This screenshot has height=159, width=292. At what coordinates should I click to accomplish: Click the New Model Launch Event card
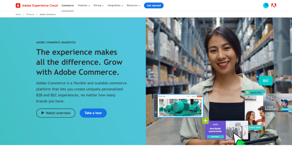point(215,130)
